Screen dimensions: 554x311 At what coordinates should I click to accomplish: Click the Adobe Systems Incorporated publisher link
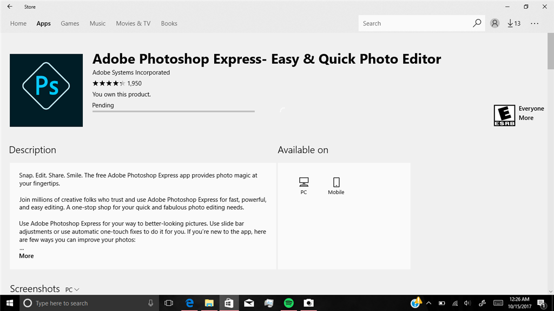pyautogui.click(x=131, y=72)
